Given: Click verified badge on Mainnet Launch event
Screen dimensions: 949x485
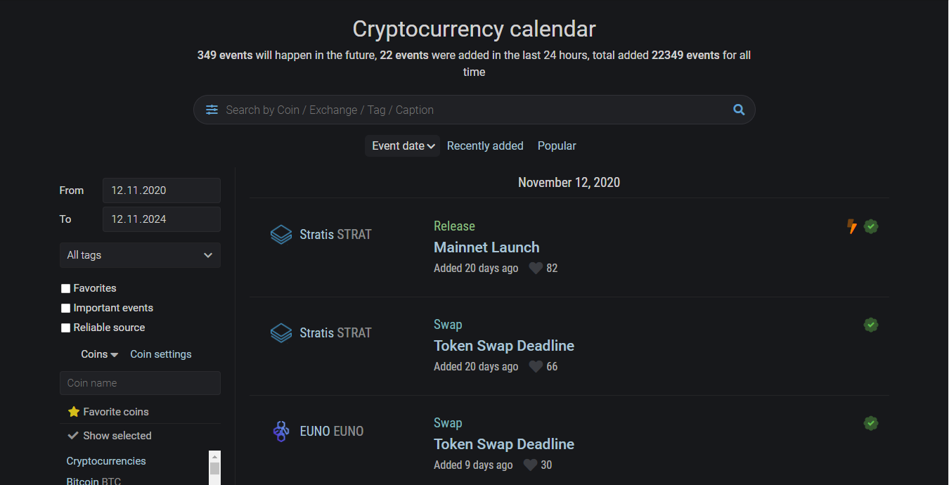Looking at the screenshot, I should 871,226.
